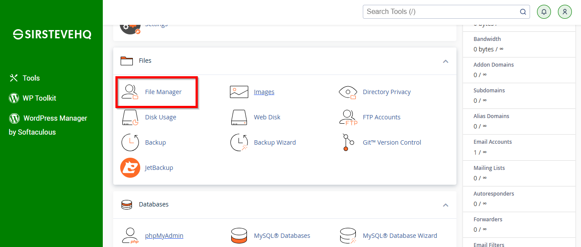The image size is (581, 247).
Task: Click the Subdomains statistic label
Action: click(489, 91)
